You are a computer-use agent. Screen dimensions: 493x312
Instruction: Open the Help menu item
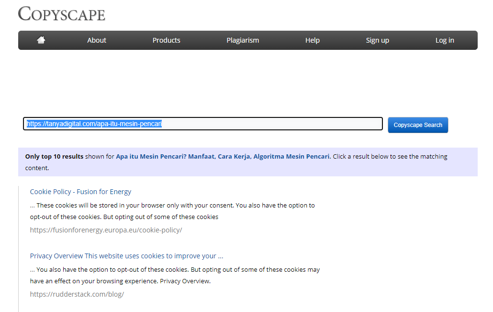pyautogui.click(x=313, y=40)
